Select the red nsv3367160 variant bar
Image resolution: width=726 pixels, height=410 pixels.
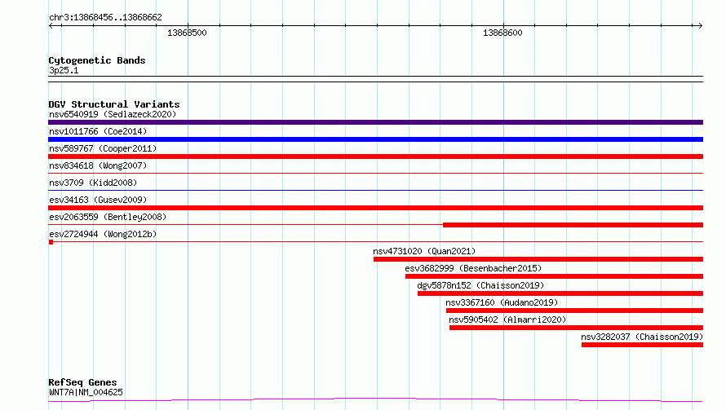pyautogui.click(x=574, y=311)
